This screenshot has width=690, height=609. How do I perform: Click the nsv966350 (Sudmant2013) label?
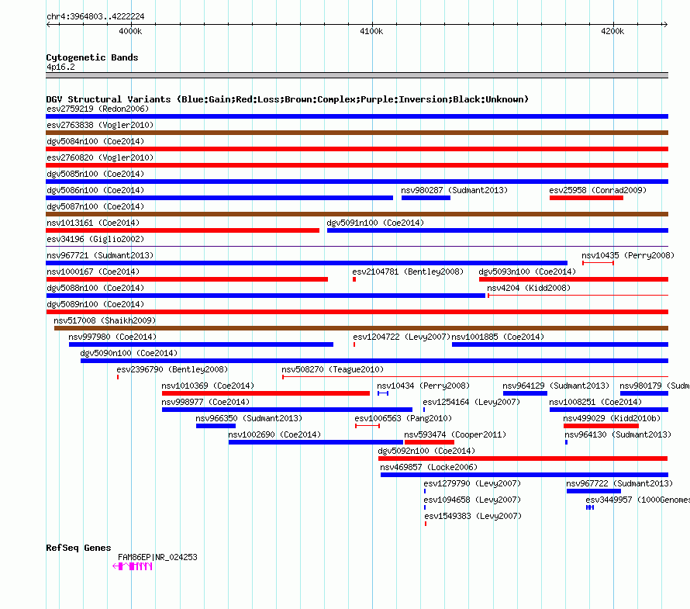pyautogui.click(x=249, y=418)
